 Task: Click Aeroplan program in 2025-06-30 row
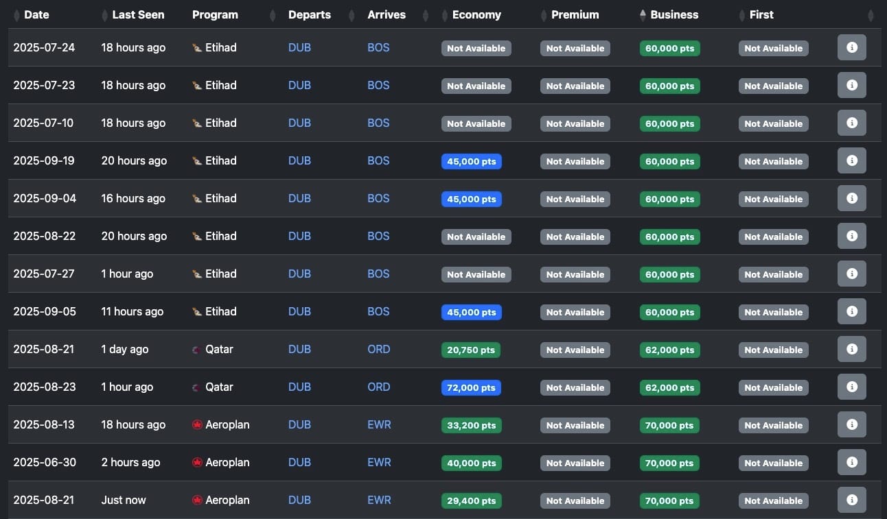click(220, 463)
